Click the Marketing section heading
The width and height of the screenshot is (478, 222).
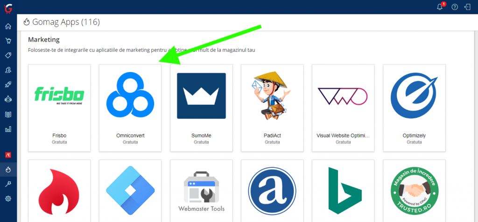pyautogui.click(x=43, y=39)
